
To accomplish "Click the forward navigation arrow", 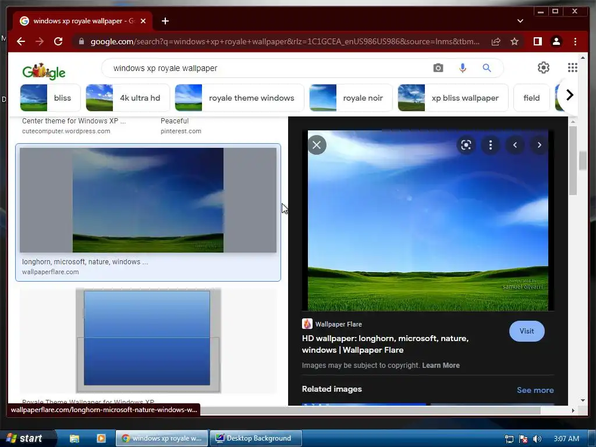I will (40, 41).
